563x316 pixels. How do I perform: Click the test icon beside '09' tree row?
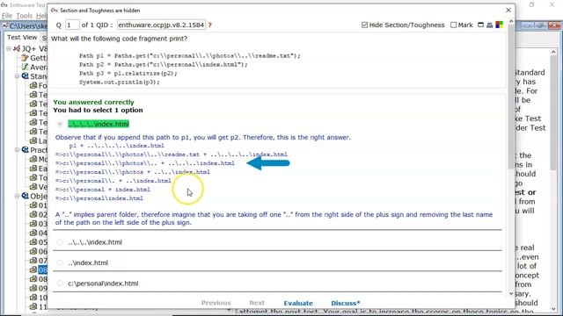[33, 288]
